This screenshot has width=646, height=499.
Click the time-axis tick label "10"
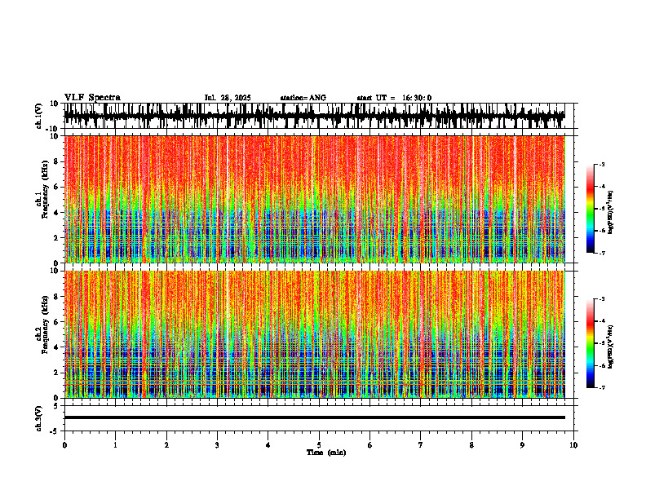point(573,445)
